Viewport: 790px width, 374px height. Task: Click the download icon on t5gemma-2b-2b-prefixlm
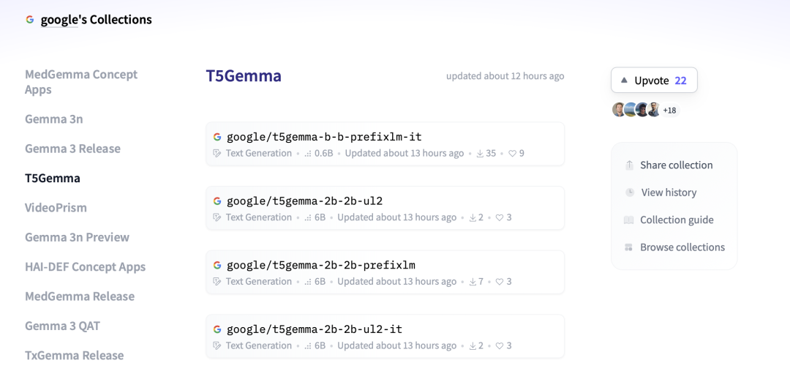click(x=473, y=282)
